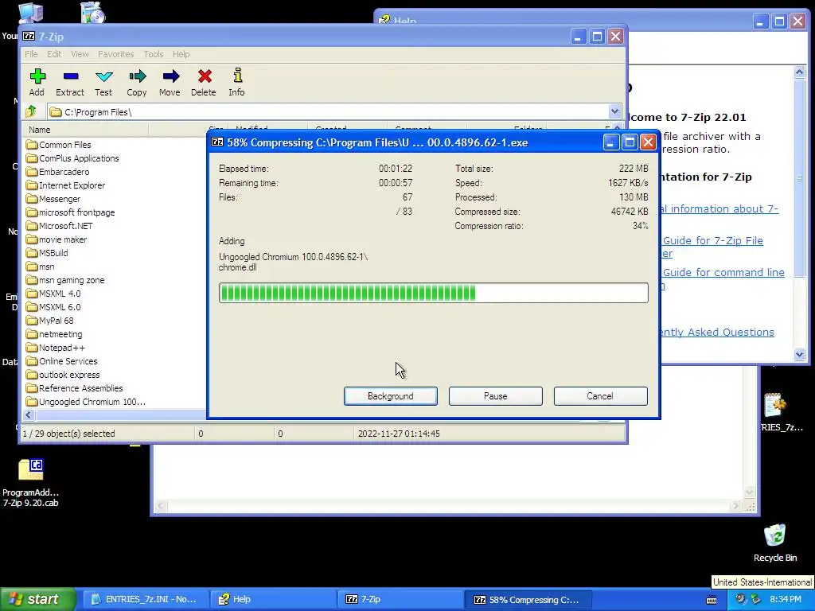
Task: Open the View menu in 7-Zip
Action: [80, 54]
